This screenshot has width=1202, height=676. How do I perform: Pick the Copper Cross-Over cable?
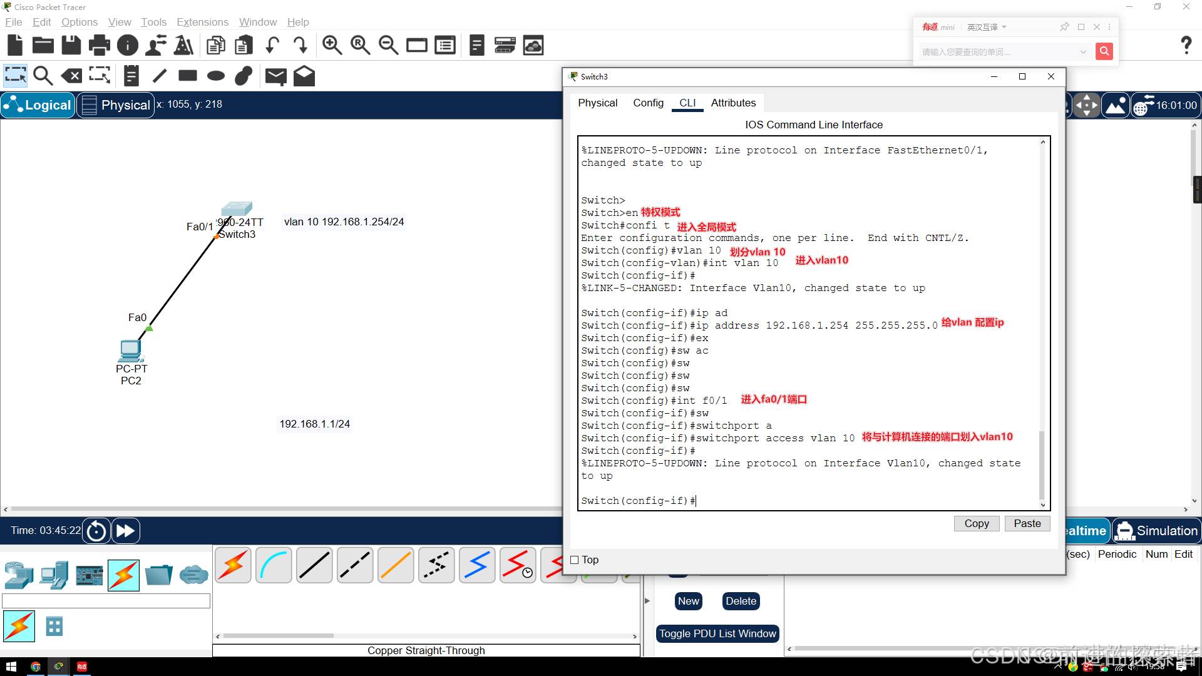(x=355, y=565)
